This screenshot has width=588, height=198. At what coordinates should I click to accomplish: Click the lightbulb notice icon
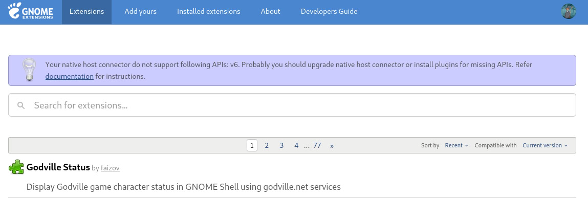coord(29,70)
